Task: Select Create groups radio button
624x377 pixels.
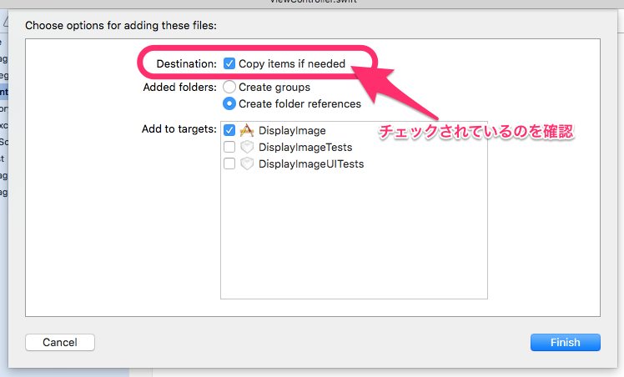Action: [229, 87]
